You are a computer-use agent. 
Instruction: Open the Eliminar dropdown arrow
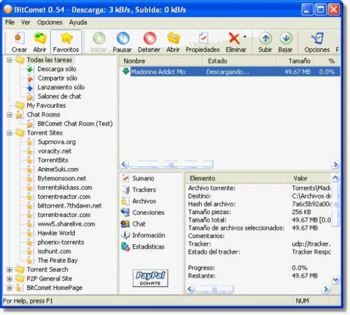click(x=245, y=36)
